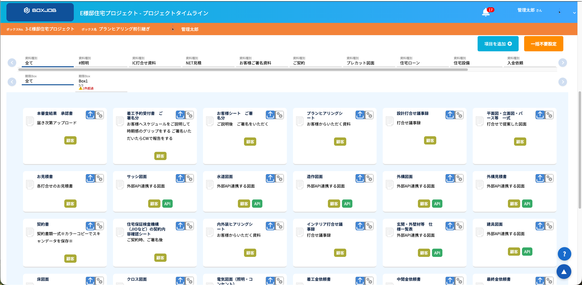This screenshot has height=285, width=582.
Task: Show next deadline Box tabs
Action: [x=563, y=82]
